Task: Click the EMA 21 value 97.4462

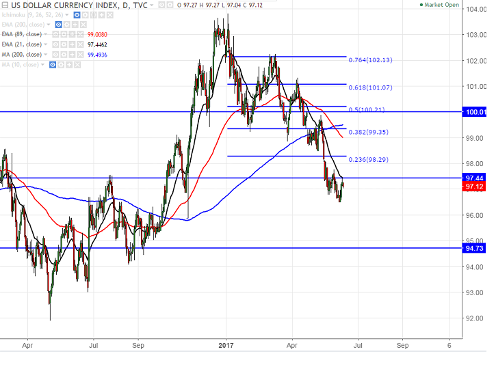Action: pos(97,44)
